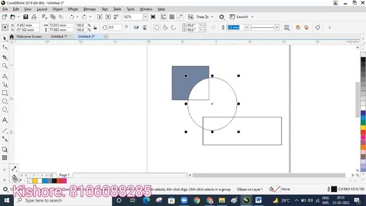Viewport: 366px width, 206px height.
Task: Select the Artistic Media tool
Action: tap(5, 84)
